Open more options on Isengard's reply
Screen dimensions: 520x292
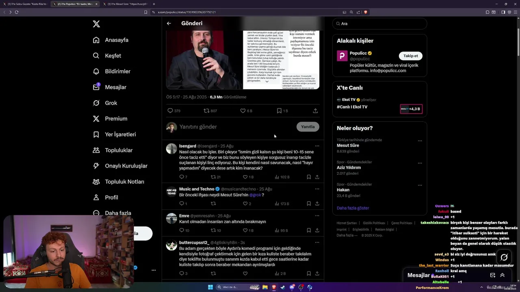317,146
